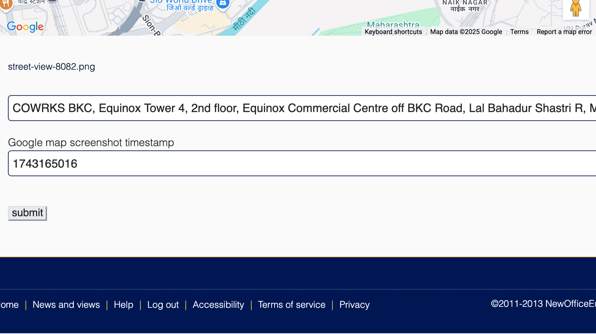Open the Privacy footer link
Viewport: 596px width, 334px height.
click(354, 305)
